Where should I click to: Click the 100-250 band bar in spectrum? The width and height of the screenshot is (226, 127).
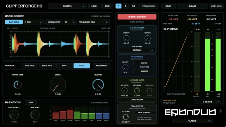70,115
